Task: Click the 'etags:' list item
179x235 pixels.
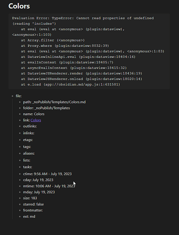Action: [x=28, y=140]
